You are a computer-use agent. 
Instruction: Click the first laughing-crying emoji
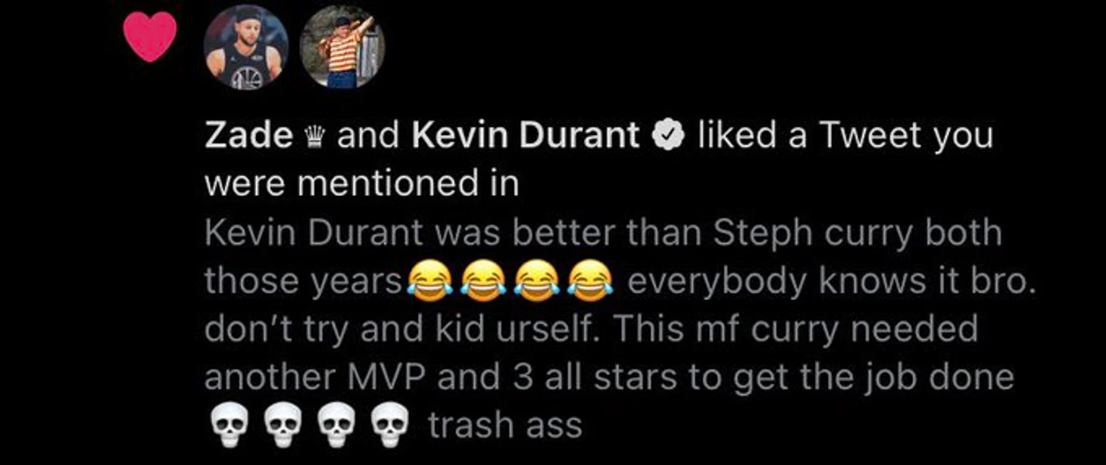click(x=430, y=282)
